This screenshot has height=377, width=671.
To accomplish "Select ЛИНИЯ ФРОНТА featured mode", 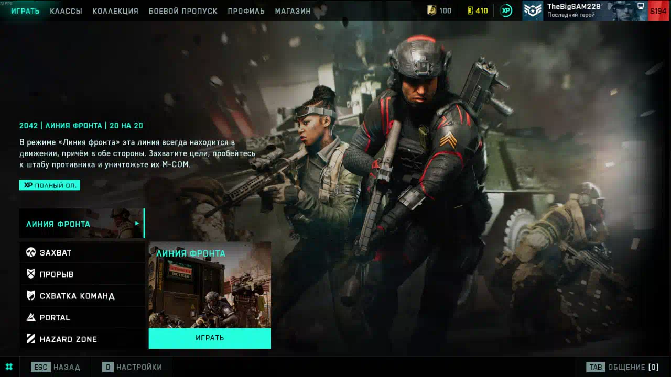I will pos(82,224).
